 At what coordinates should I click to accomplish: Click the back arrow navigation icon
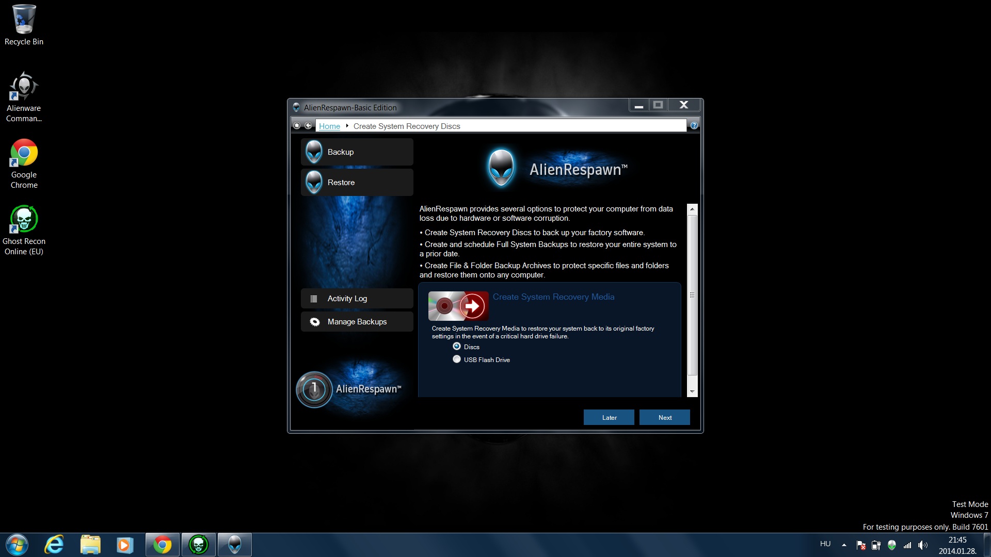(x=308, y=125)
